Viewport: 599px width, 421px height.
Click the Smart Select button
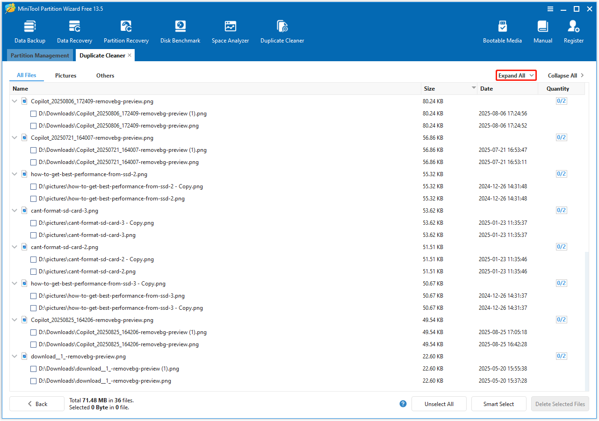(498, 404)
